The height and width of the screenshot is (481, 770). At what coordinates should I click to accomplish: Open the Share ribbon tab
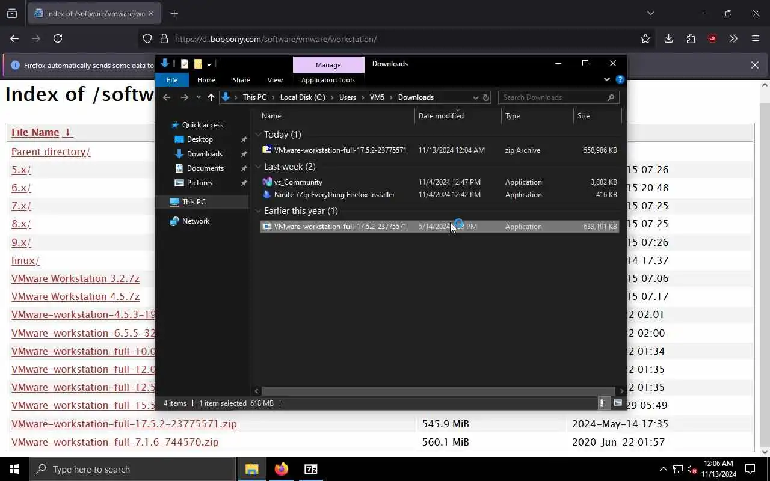click(x=241, y=80)
